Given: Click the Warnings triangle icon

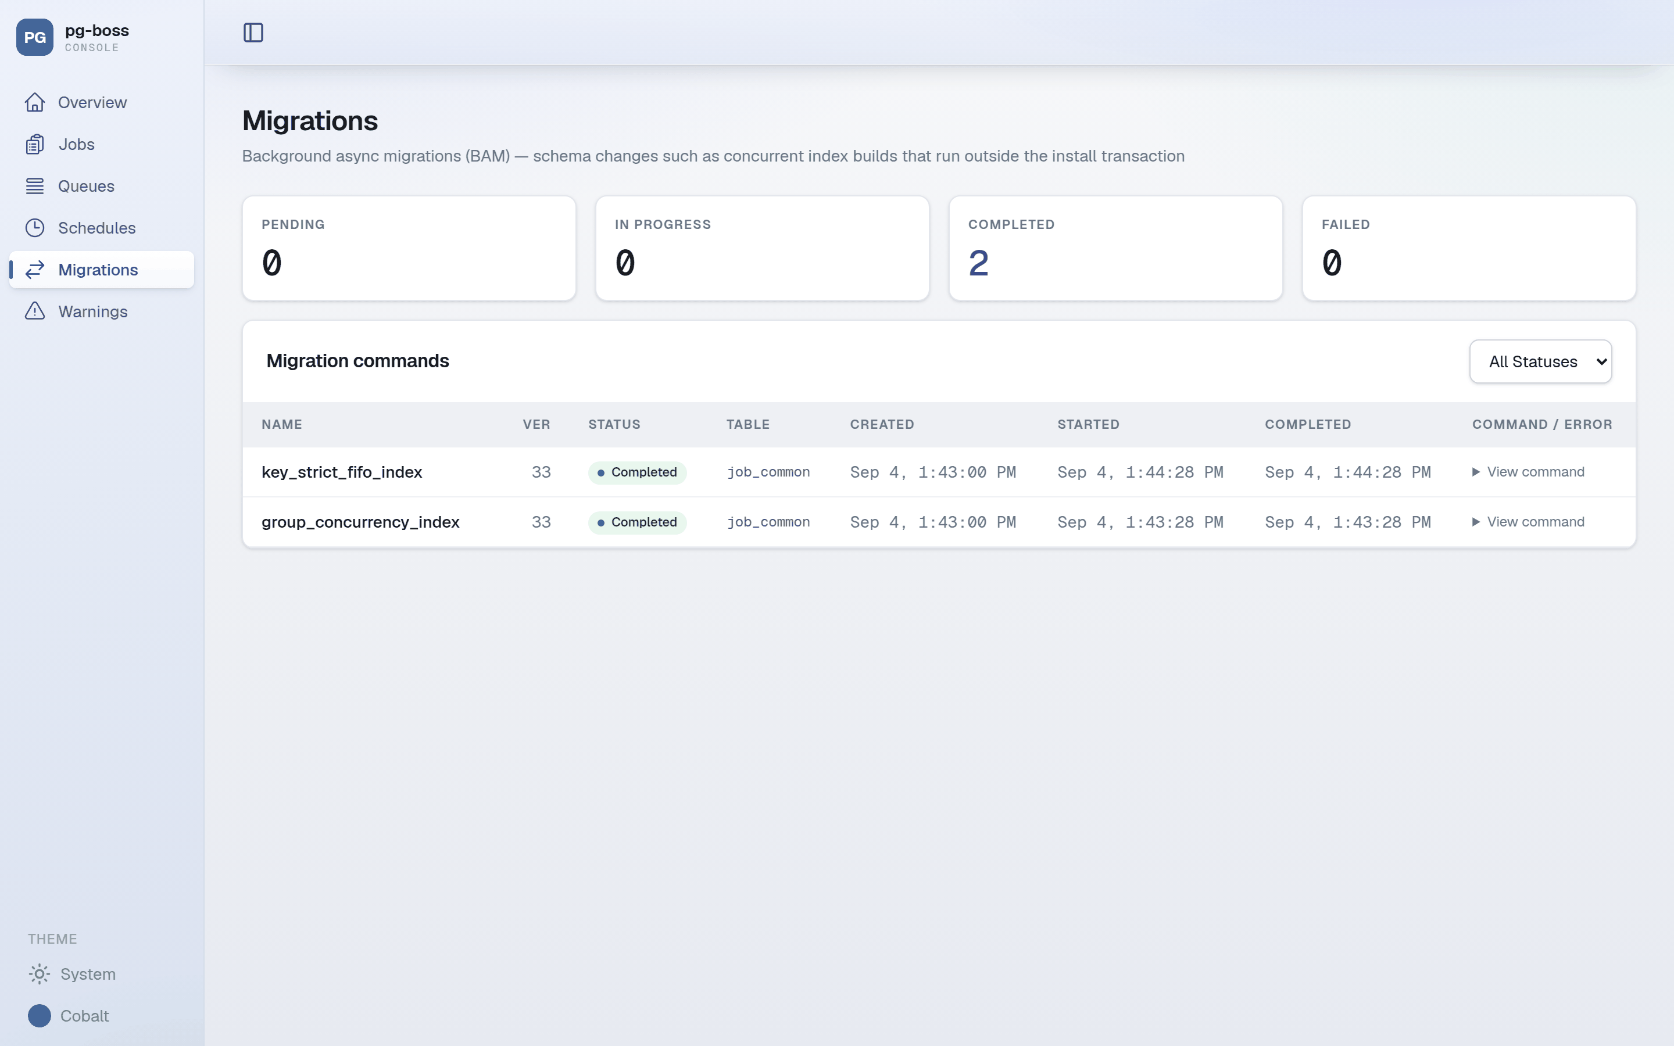Looking at the screenshot, I should (35, 311).
